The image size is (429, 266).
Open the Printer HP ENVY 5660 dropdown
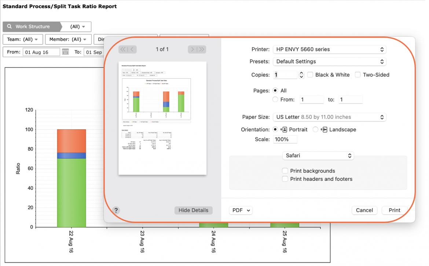[x=330, y=49]
